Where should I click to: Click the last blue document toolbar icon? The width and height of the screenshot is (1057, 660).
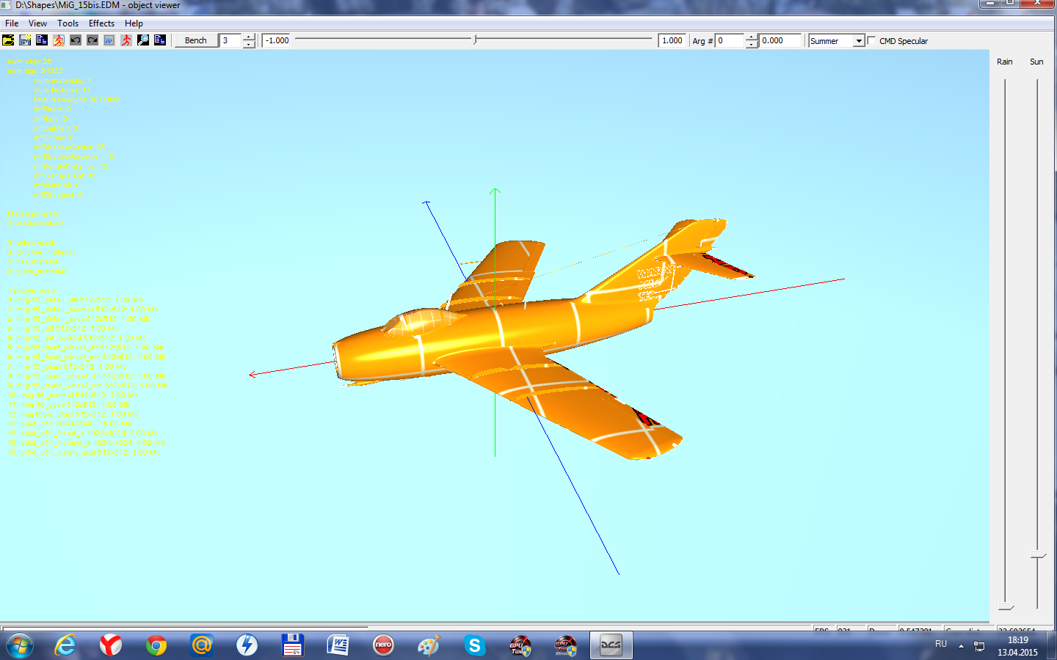click(160, 40)
